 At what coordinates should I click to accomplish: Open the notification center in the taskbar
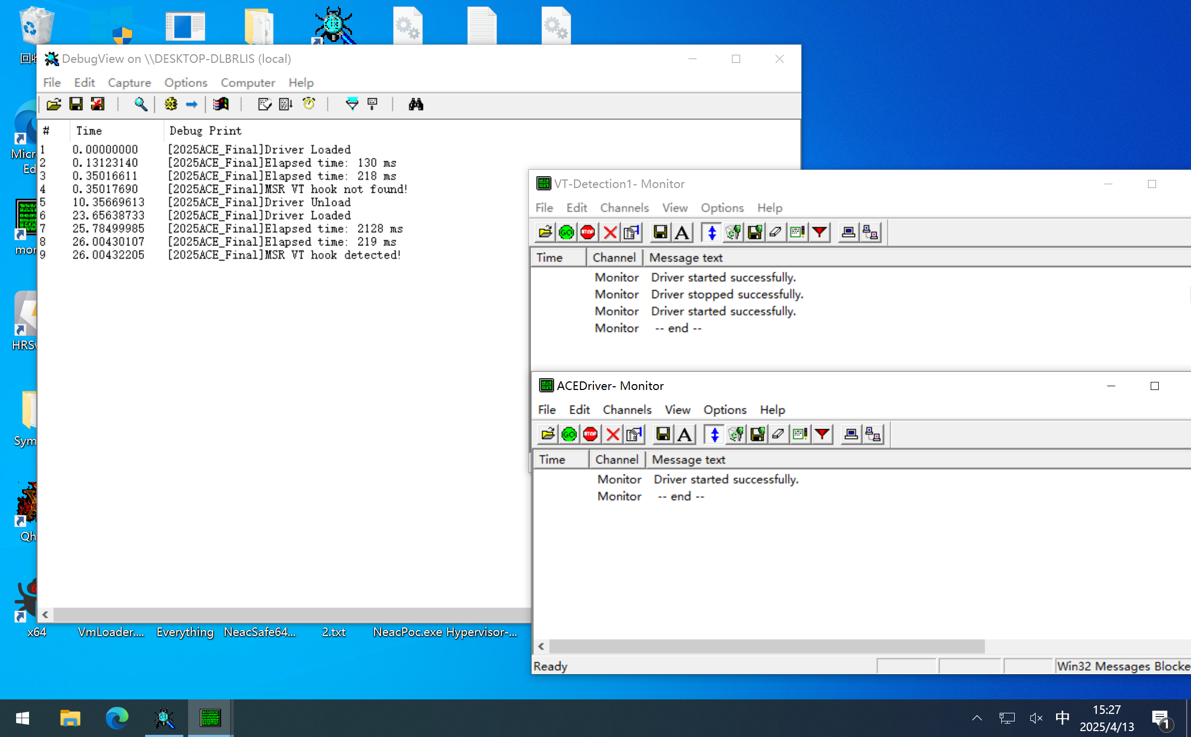(1161, 719)
